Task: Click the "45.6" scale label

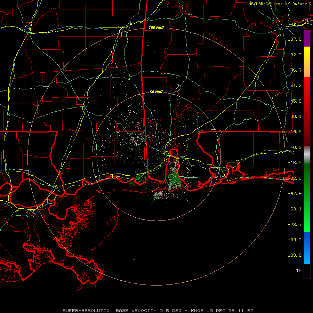Action: click(296, 101)
